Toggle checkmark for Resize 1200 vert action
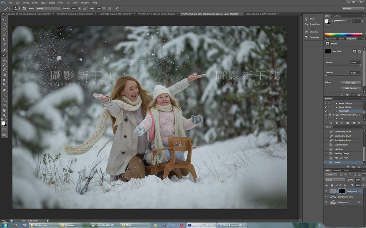 [326, 107]
